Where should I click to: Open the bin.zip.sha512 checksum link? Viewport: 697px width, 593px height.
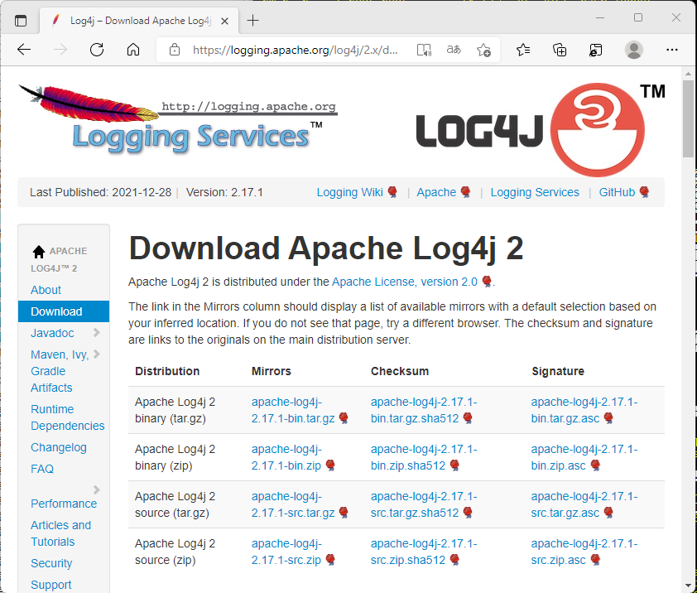tap(424, 457)
